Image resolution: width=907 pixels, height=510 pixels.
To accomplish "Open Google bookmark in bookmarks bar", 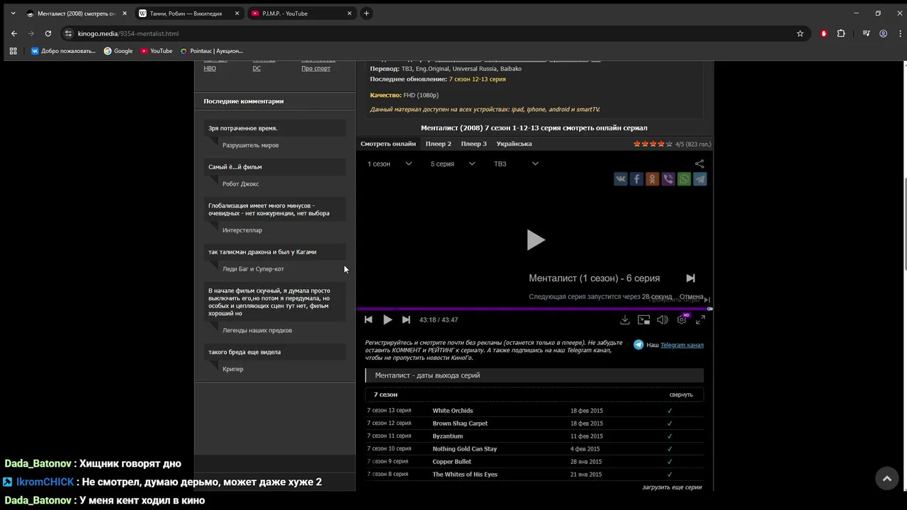I will point(118,51).
